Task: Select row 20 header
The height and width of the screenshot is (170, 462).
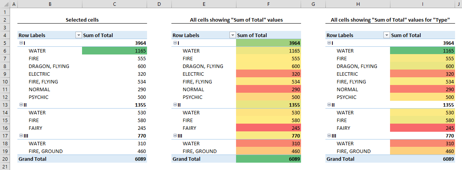Action: click(x=5, y=159)
